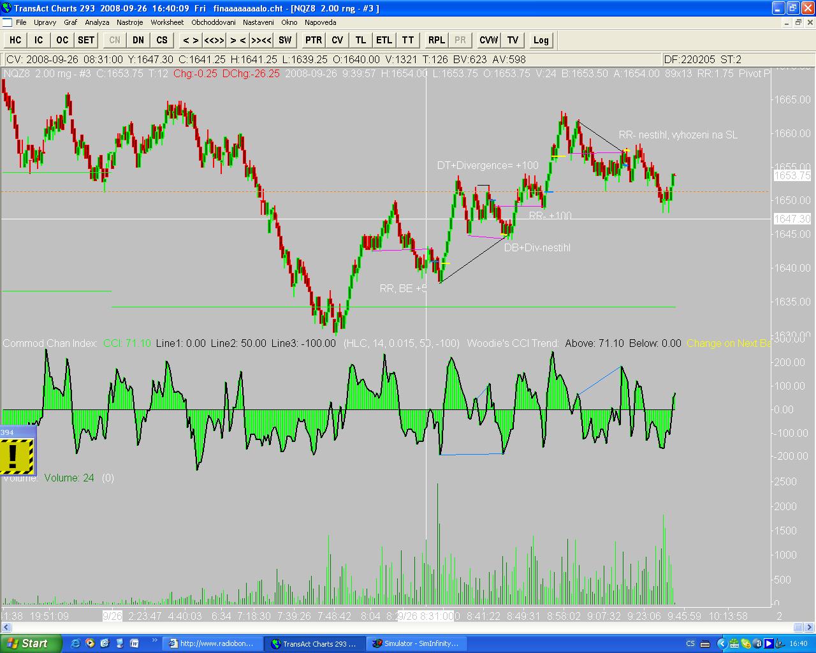This screenshot has height=653, width=816.
Task: Click the 'Change on Next Ba' CCI text
Action: tap(729, 343)
